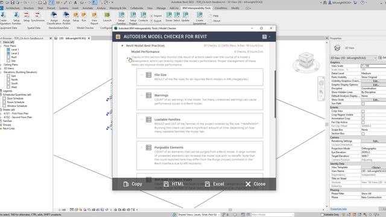386x217 pixels.
Task: Open the 3D View type selector dropdown
Action: pos(375,58)
